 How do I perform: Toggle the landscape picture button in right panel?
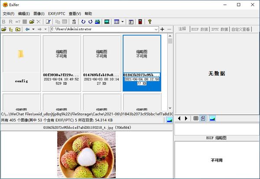click(212, 118)
